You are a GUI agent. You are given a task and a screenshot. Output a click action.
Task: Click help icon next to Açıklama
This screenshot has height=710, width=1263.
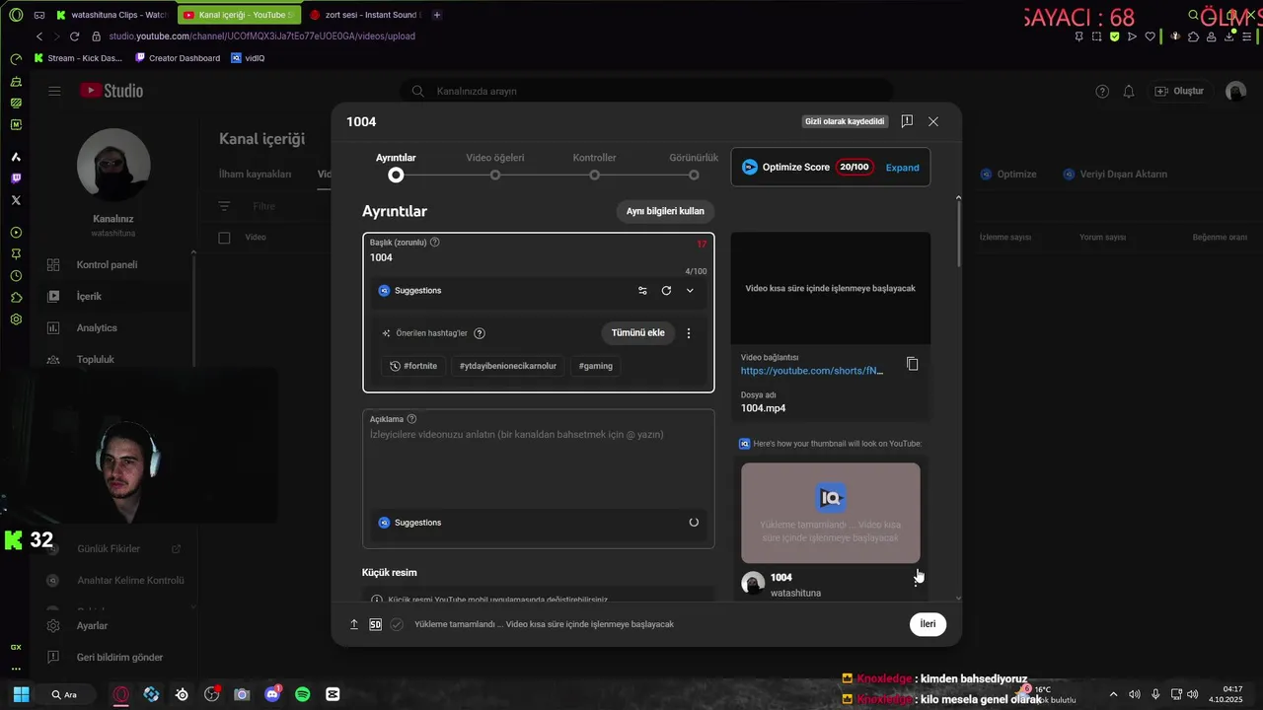tap(411, 419)
